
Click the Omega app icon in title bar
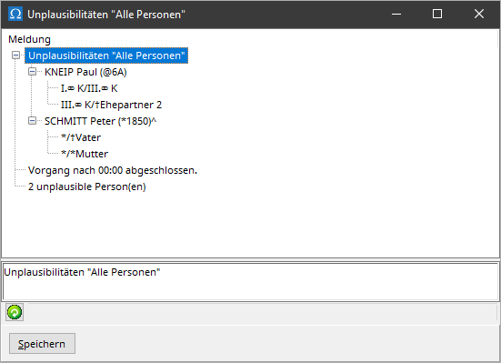[15, 14]
